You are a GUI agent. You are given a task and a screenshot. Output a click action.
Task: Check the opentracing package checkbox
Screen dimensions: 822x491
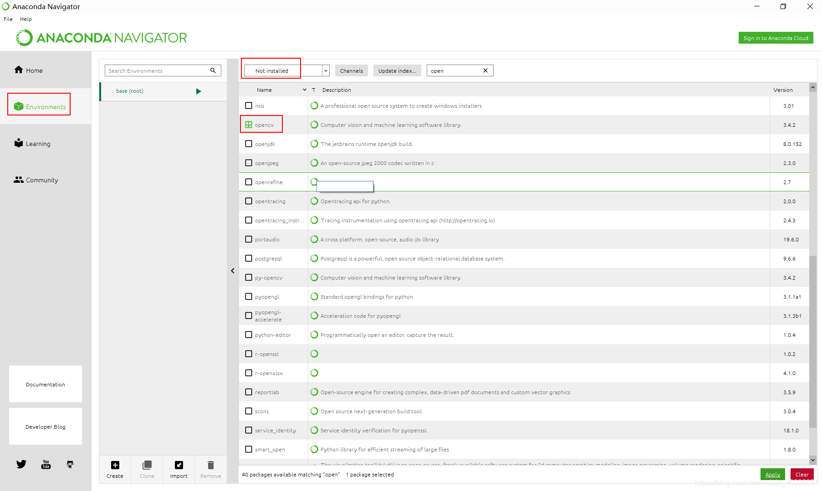(x=249, y=201)
